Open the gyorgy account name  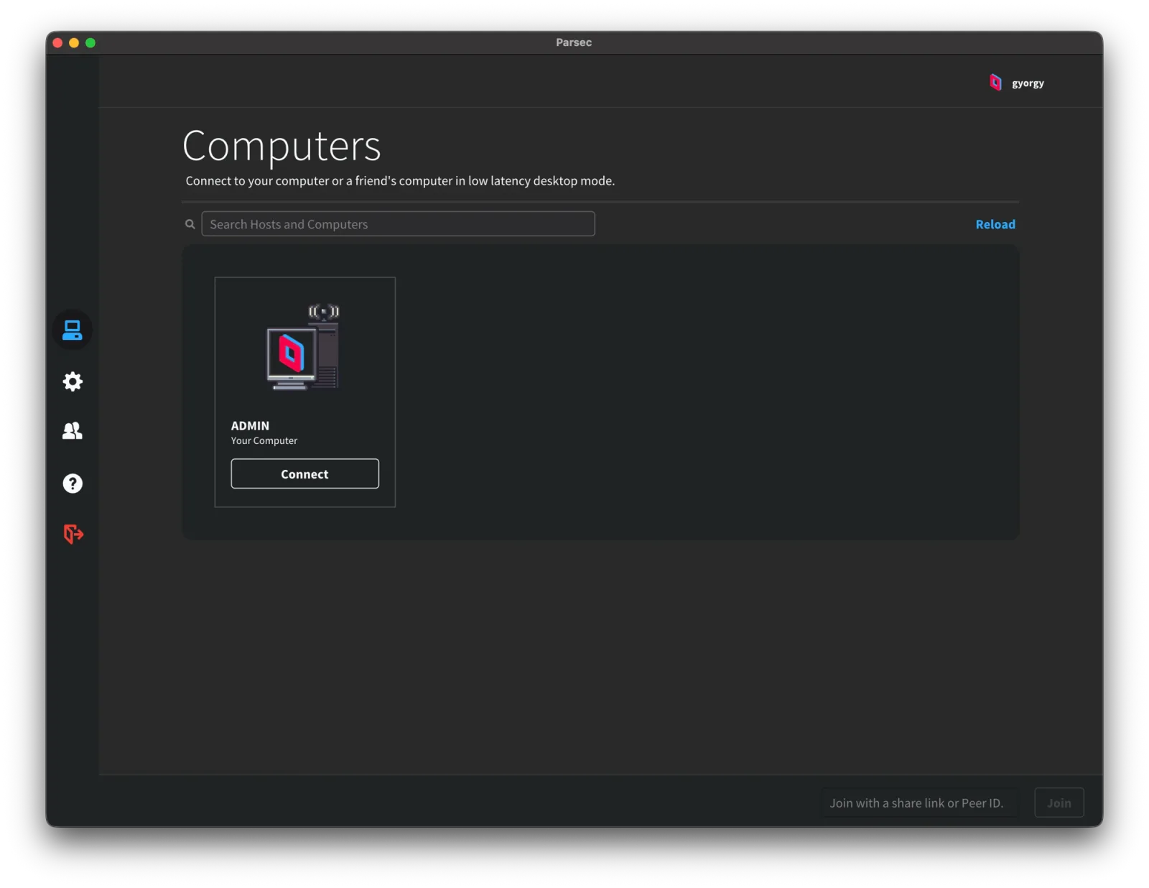tap(1028, 83)
